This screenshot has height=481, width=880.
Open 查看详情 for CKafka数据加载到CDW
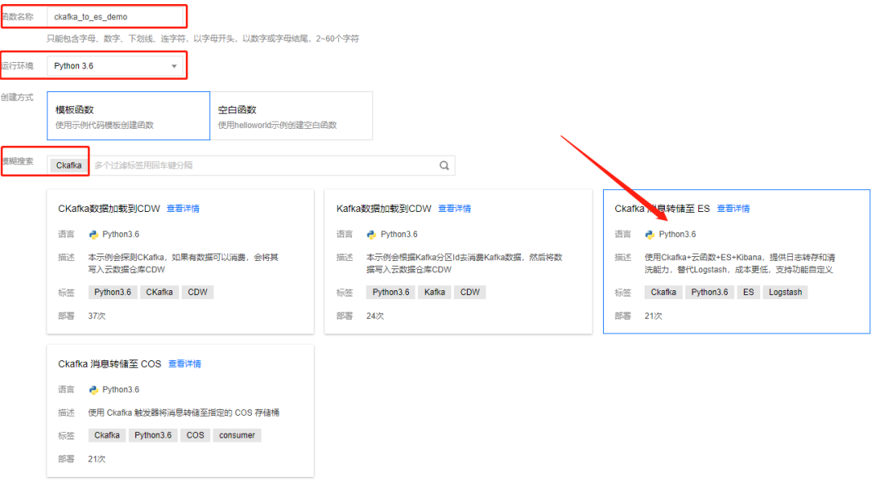183,209
